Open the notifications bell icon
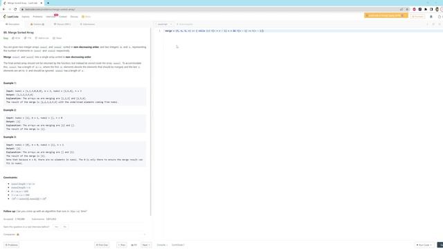The width and height of the screenshot is (443, 249). 431,17
